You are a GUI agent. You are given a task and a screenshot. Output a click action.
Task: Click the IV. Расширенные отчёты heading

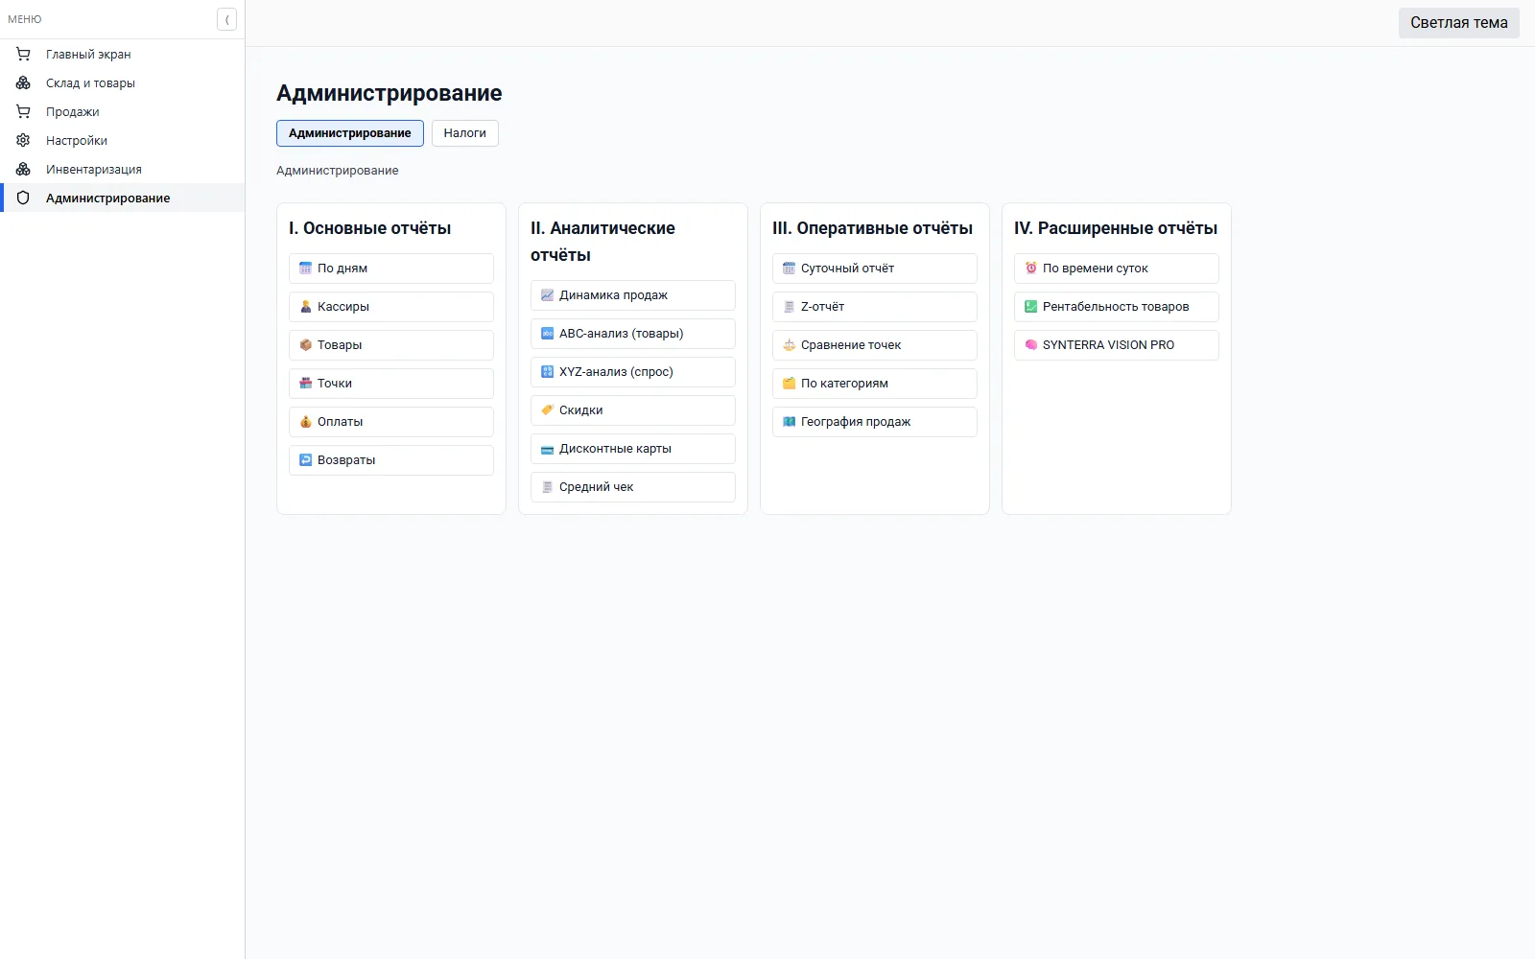[x=1116, y=228]
